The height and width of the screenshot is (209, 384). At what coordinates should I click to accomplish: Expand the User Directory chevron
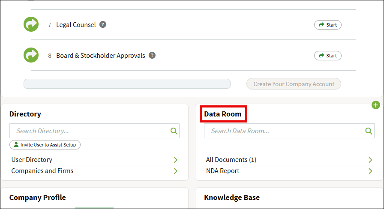click(176, 160)
